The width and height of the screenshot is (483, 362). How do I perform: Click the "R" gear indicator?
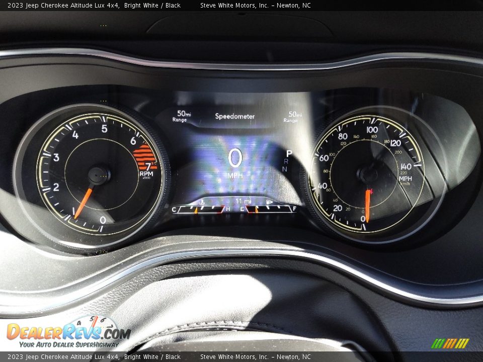[x=286, y=161]
